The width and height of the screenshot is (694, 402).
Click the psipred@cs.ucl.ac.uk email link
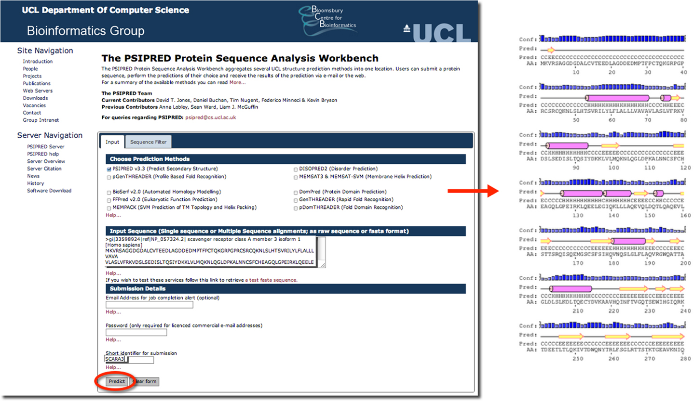pyautogui.click(x=211, y=117)
